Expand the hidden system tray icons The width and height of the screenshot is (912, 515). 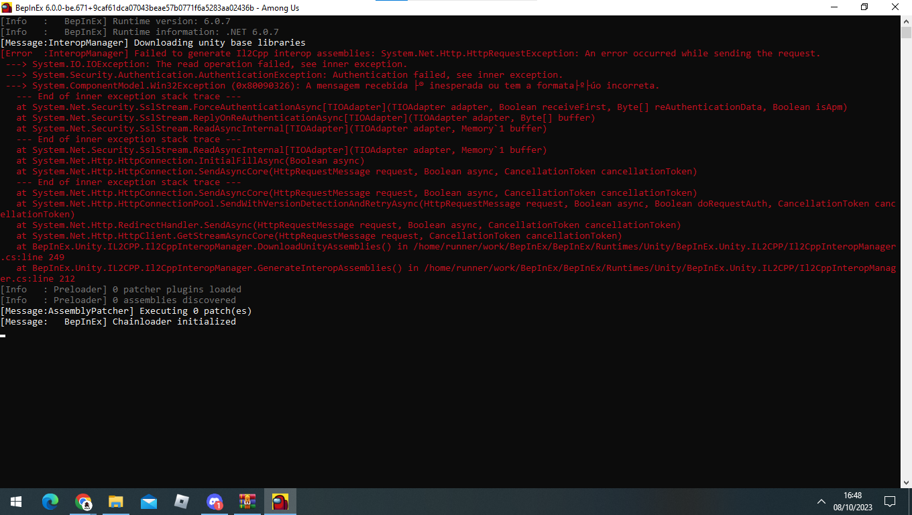pos(821,501)
